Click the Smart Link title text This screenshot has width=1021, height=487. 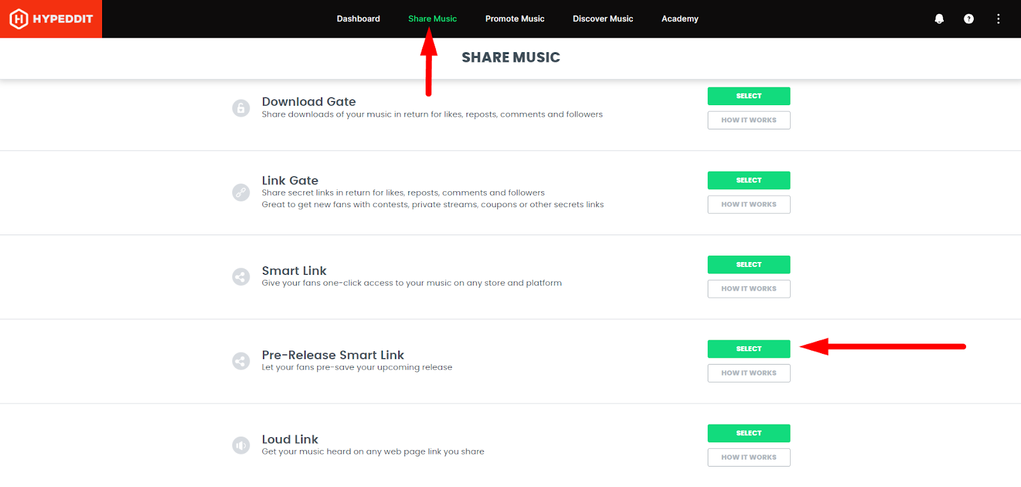tap(294, 271)
